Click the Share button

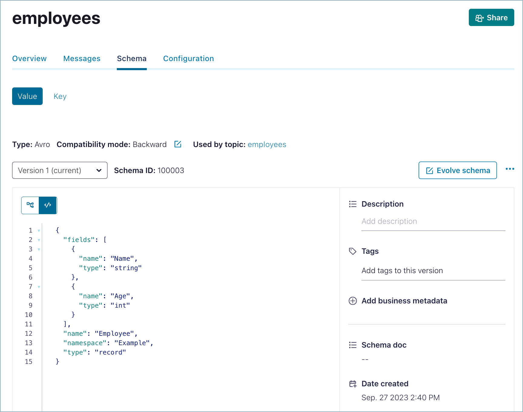(x=491, y=18)
